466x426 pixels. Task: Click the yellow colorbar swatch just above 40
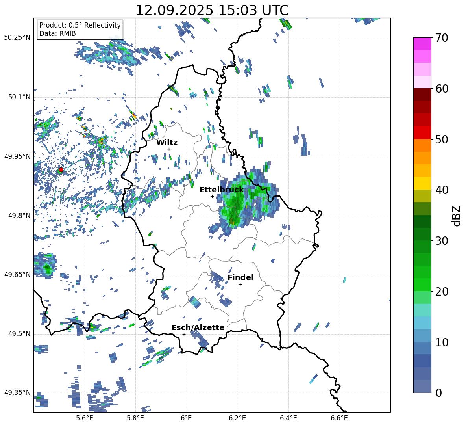pyautogui.click(x=422, y=183)
